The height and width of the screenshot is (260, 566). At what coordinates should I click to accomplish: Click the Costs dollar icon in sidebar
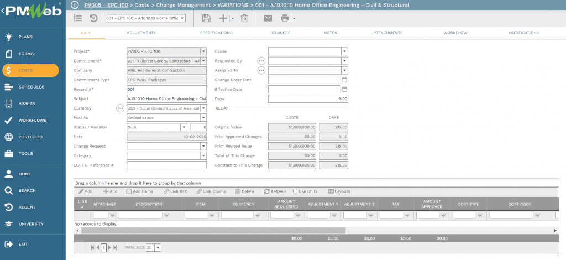[9, 70]
